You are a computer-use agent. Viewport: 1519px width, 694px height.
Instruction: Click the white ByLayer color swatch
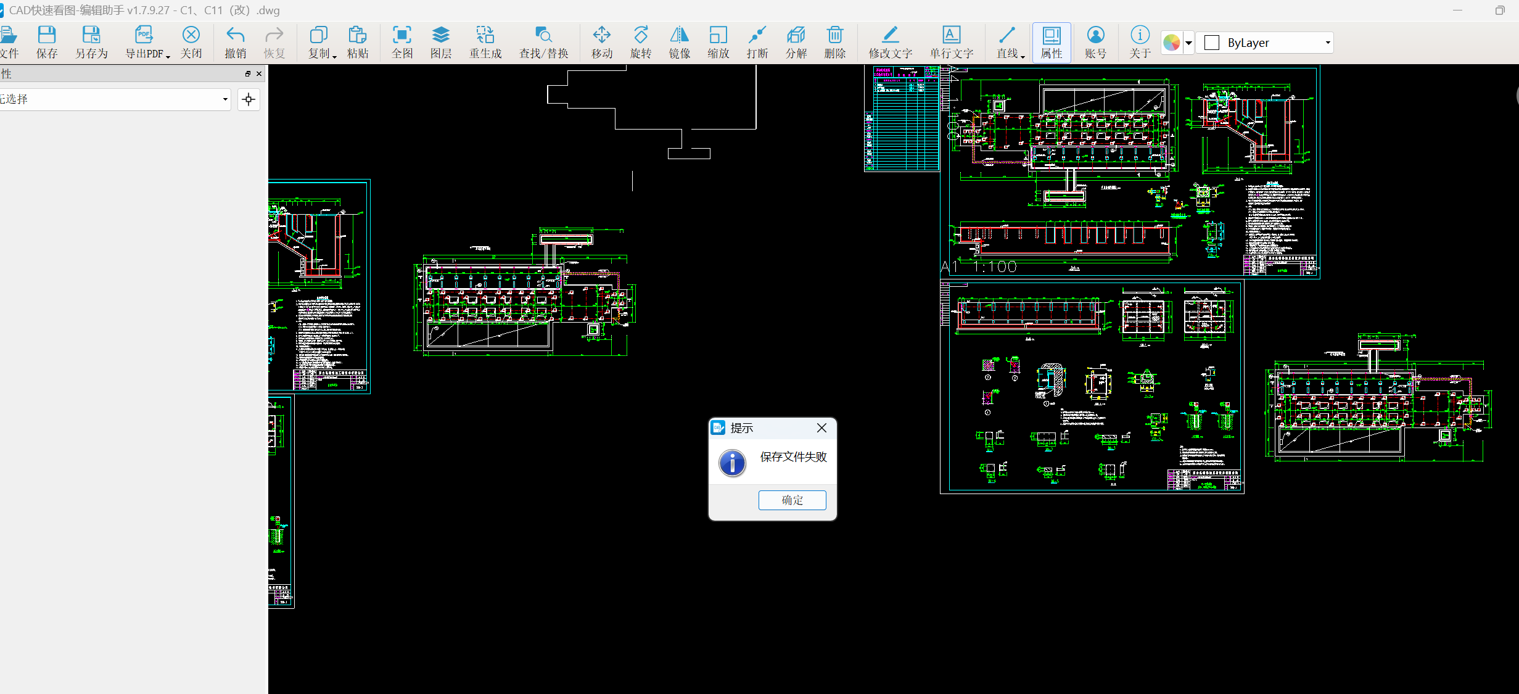coord(1211,43)
